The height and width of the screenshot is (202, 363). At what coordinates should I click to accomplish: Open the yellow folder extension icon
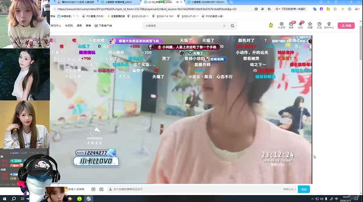[328, 9]
